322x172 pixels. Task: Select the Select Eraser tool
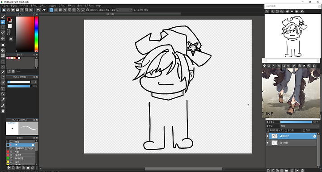click(3, 82)
